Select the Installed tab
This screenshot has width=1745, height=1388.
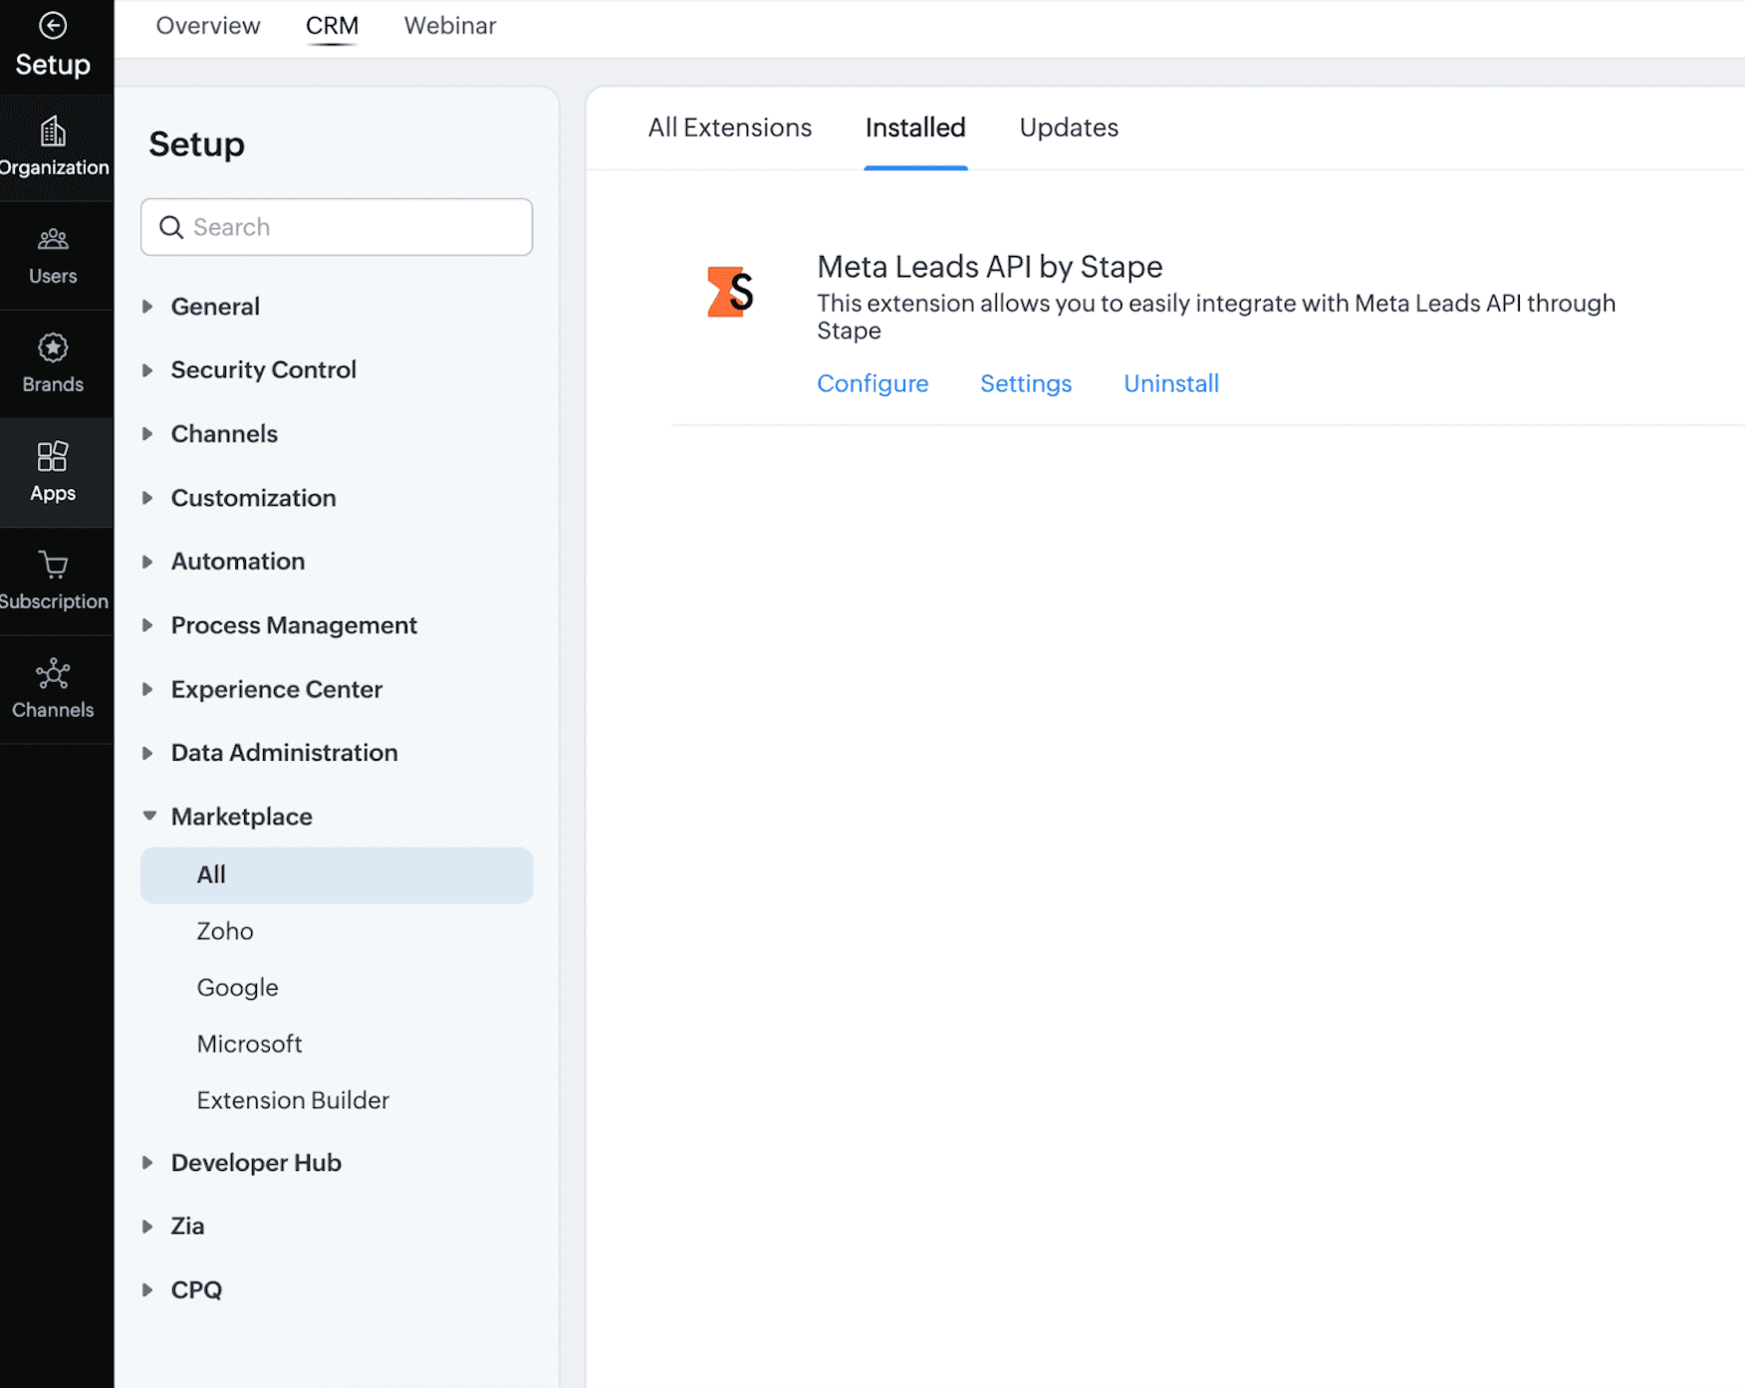(915, 127)
